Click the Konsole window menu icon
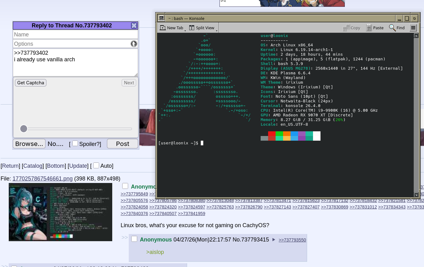Image resolution: width=424 pixels, height=267 pixels. click(x=161, y=18)
